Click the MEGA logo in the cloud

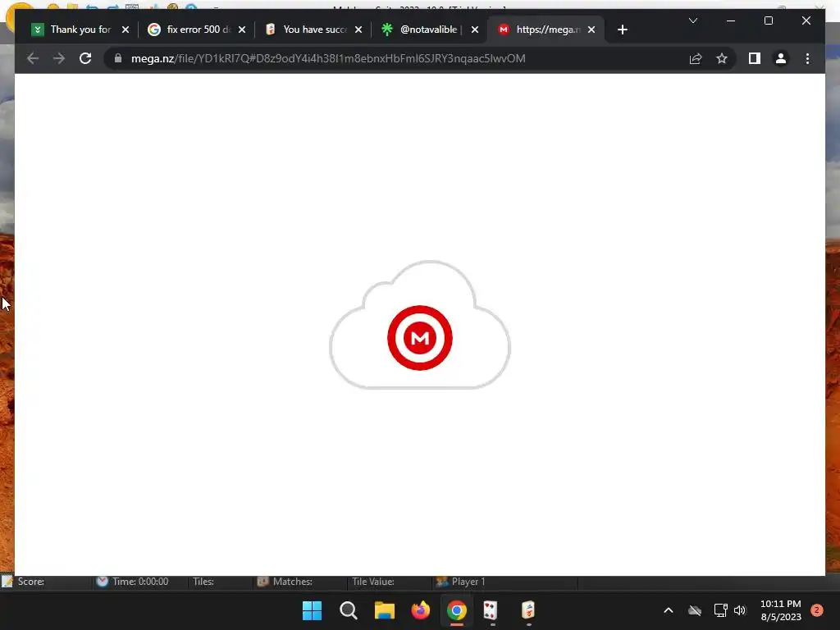(419, 337)
